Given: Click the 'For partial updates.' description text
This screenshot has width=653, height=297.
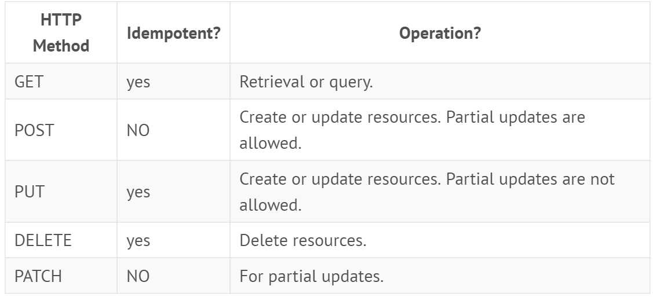Looking at the screenshot, I should [311, 276].
